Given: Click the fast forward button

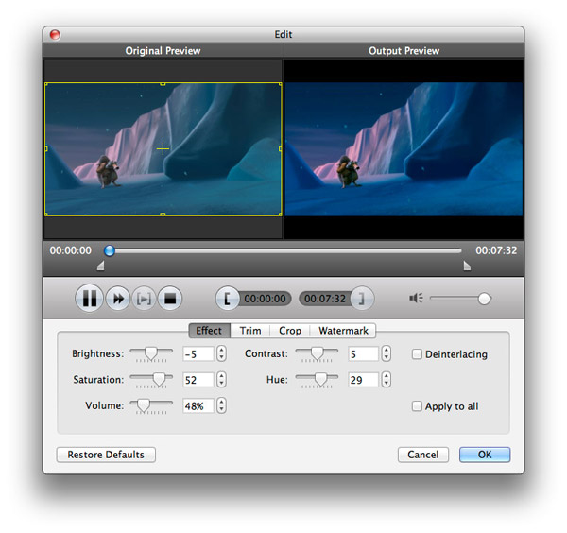Looking at the screenshot, I should (118, 299).
